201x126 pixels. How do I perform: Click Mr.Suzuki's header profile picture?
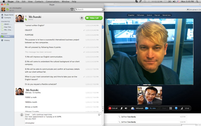pos(20,18)
